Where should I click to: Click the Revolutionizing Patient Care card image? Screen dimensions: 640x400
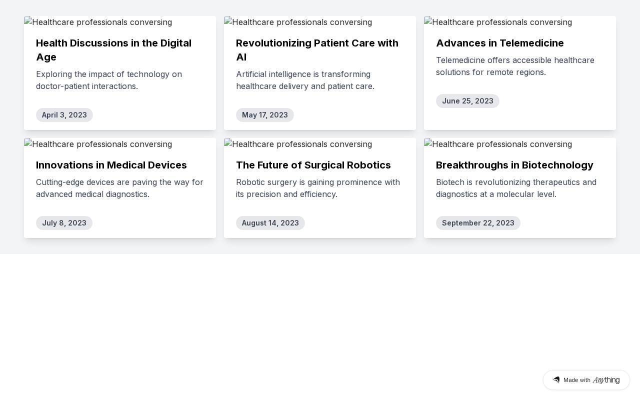(298, 22)
